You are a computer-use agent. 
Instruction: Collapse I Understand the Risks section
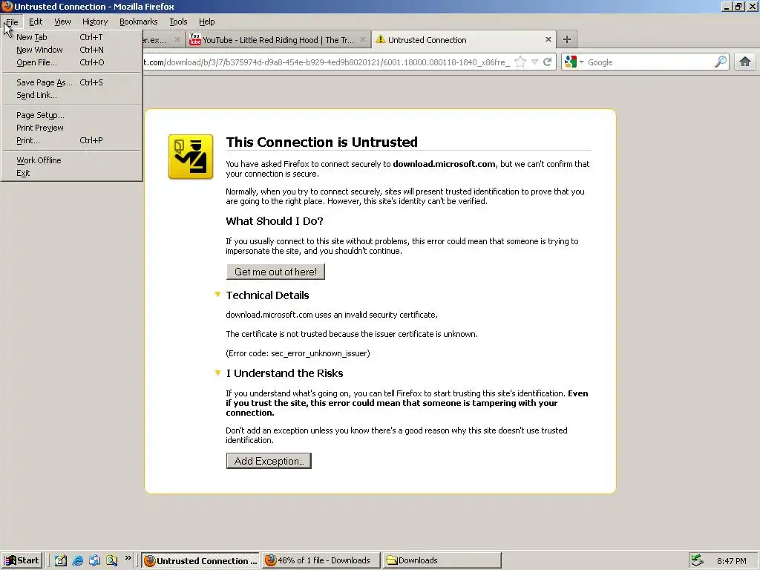[217, 373]
